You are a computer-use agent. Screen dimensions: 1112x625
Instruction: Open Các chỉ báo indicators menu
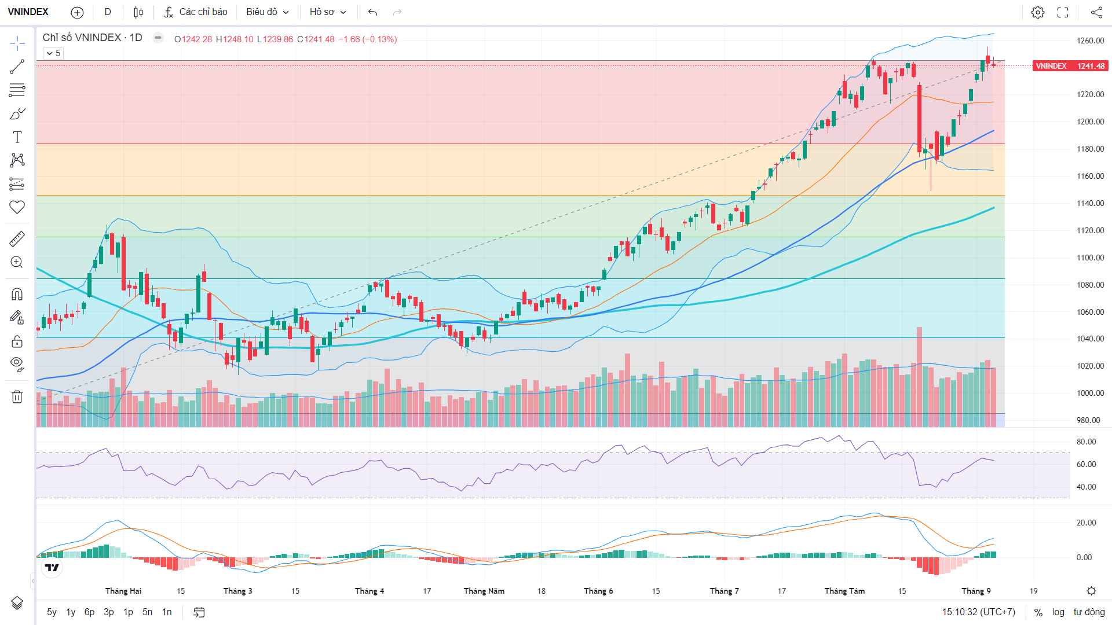click(x=196, y=12)
